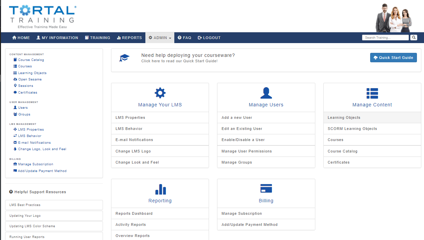
Task: Click Users person icon in sidebar
Action: 15,108
